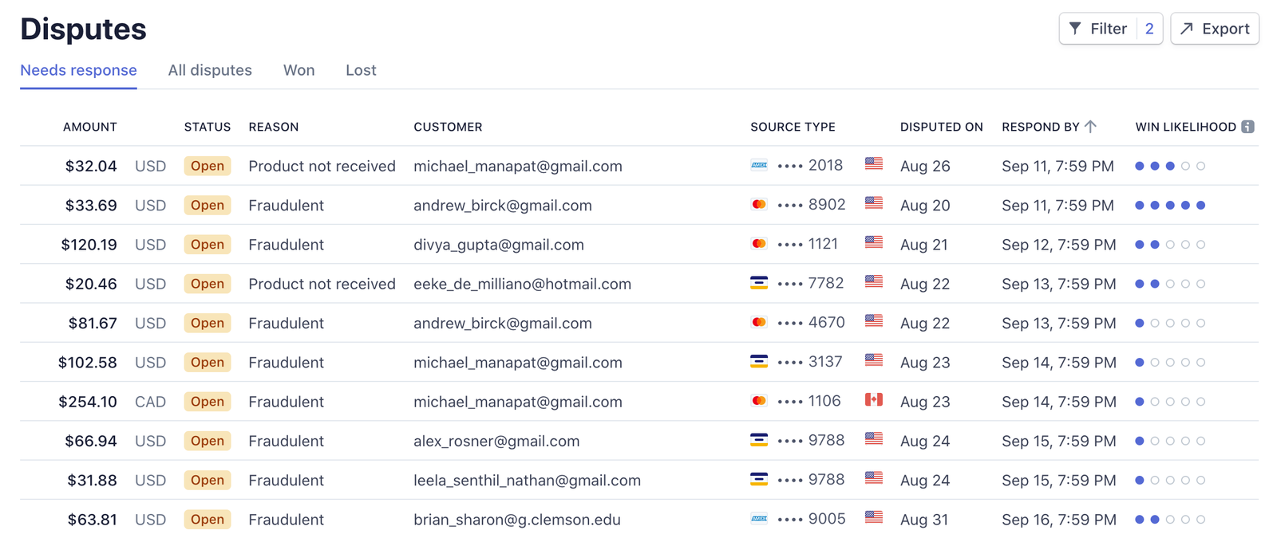Viewport: 1269px width, 534px height.
Task: Click the Source Type column header
Action: 793,127
